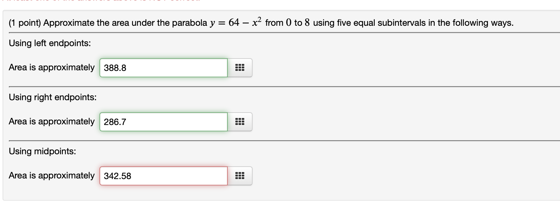Click the '(1 point)' text in the problem header
Screen dimensions: 560x208
[x=23, y=22]
